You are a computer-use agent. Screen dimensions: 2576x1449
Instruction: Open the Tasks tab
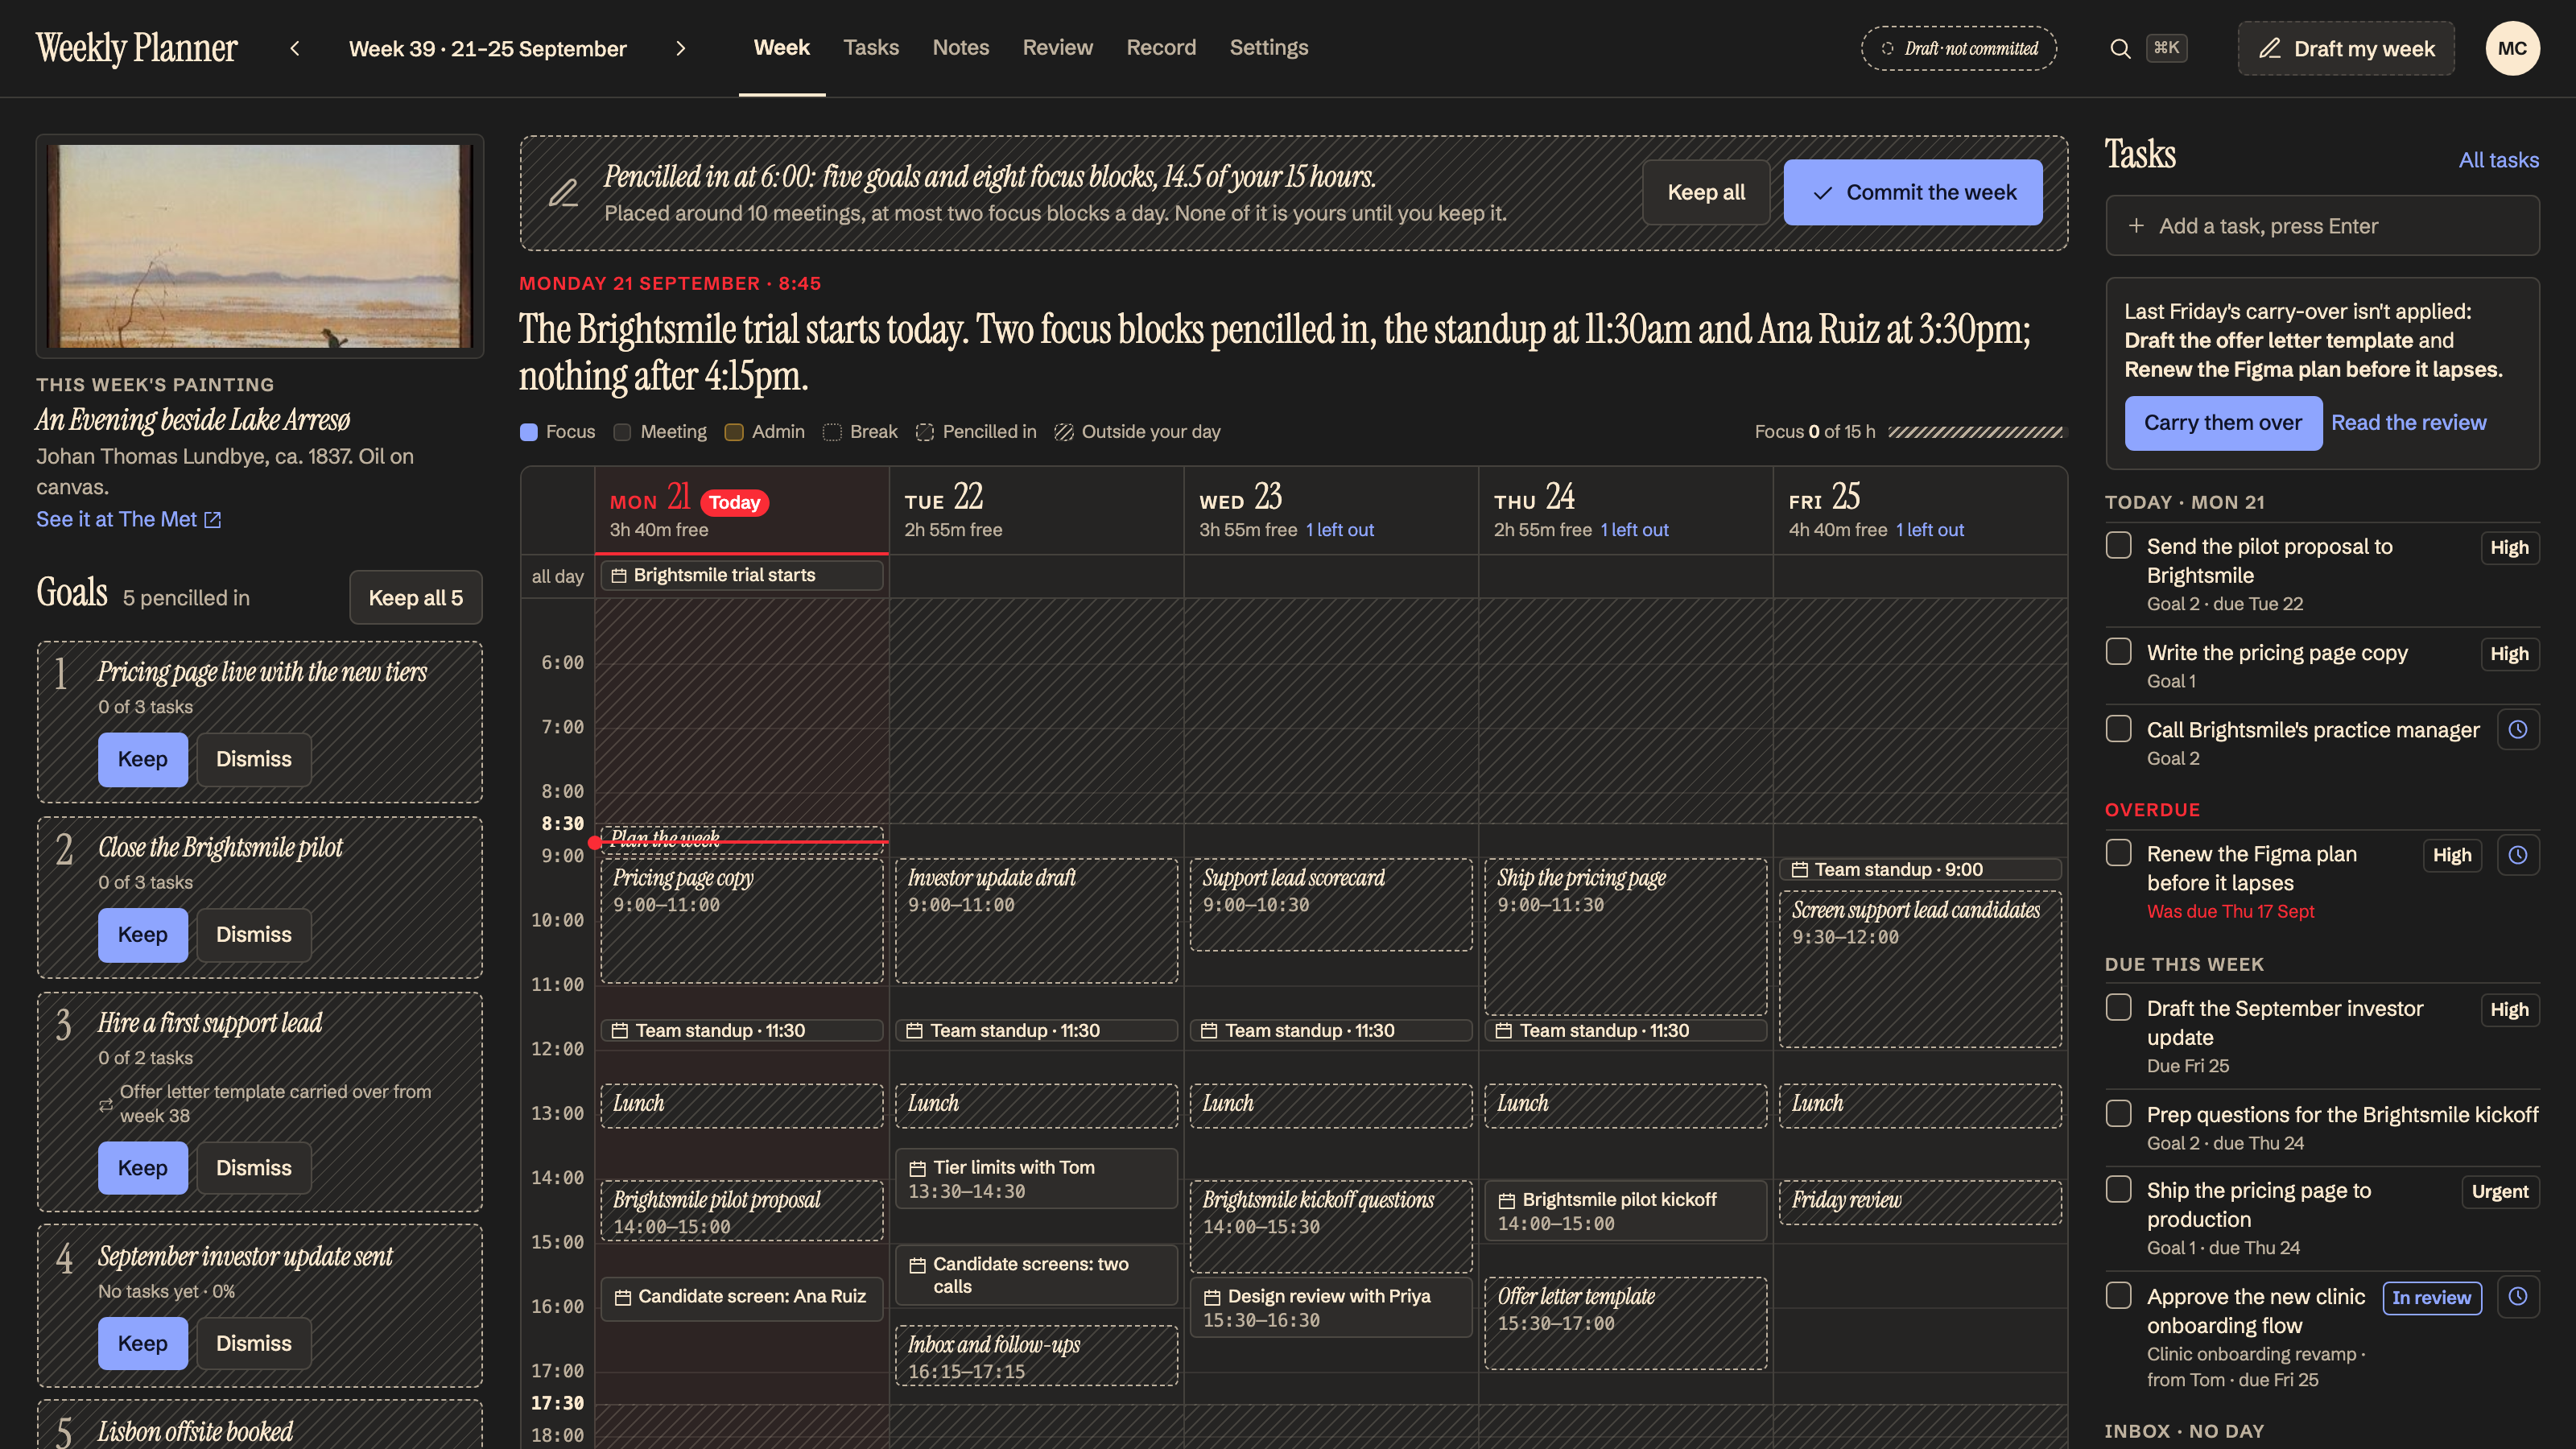tap(871, 48)
